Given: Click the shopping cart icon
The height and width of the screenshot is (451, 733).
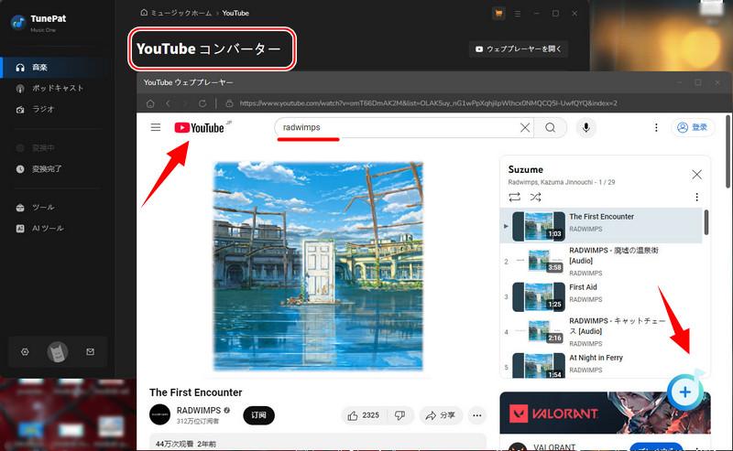Looking at the screenshot, I should click(498, 14).
